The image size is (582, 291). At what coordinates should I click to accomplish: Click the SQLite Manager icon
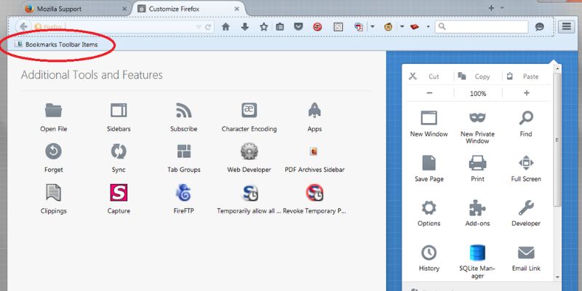click(477, 253)
